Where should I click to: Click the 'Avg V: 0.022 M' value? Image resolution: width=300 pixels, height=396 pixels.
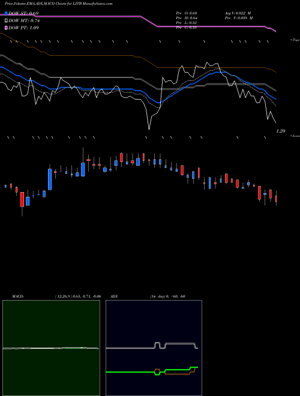238,13
